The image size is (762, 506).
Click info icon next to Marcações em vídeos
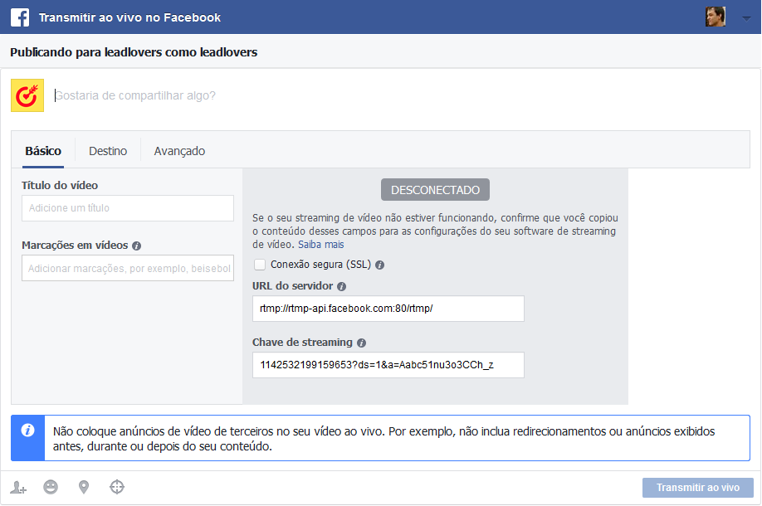click(x=136, y=246)
